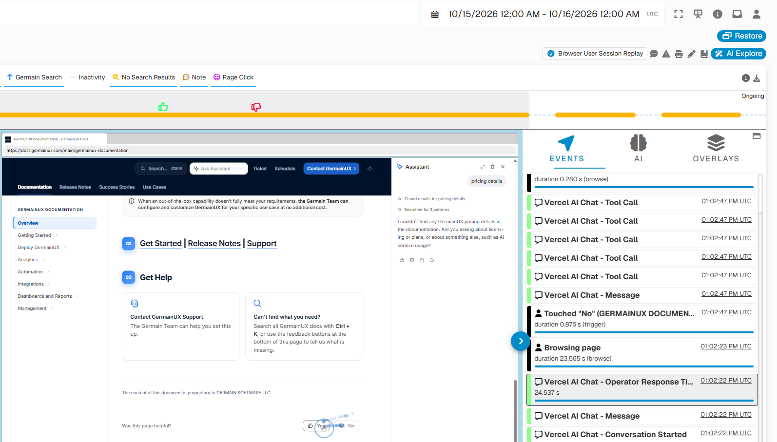Screen dimensions: 777x442
Task: Open the Release Notes tab in the docs navigation bar
Action: pos(75,187)
